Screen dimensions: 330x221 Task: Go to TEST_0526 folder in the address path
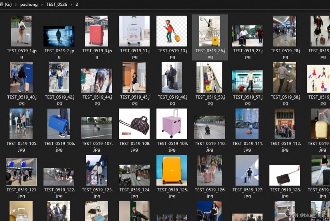click(x=57, y=5)
